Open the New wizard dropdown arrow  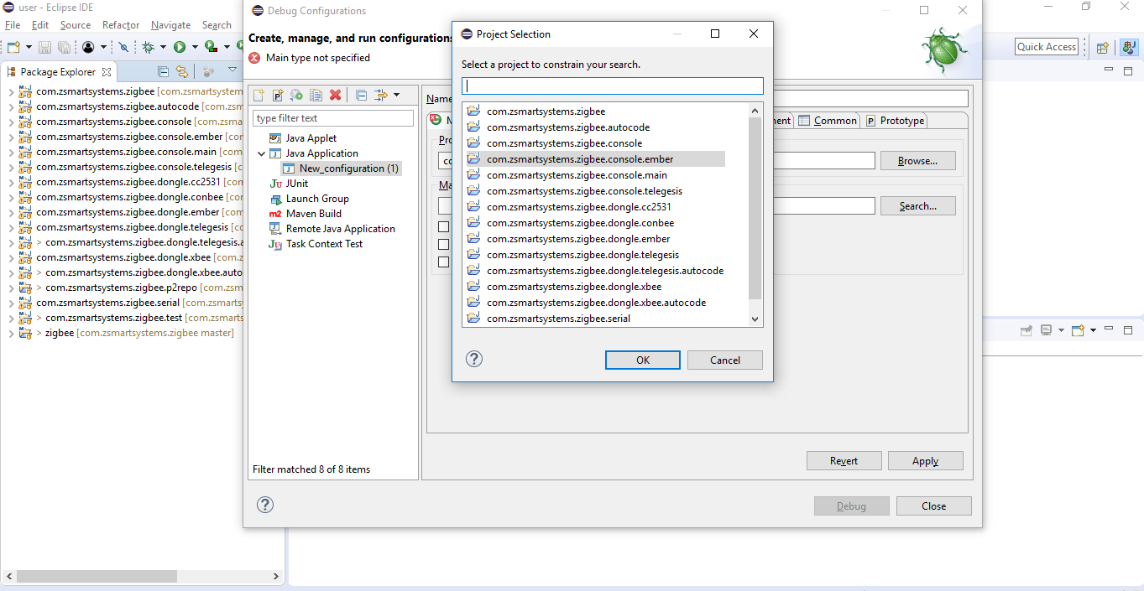pyautogui.click(x=29, y=47)
